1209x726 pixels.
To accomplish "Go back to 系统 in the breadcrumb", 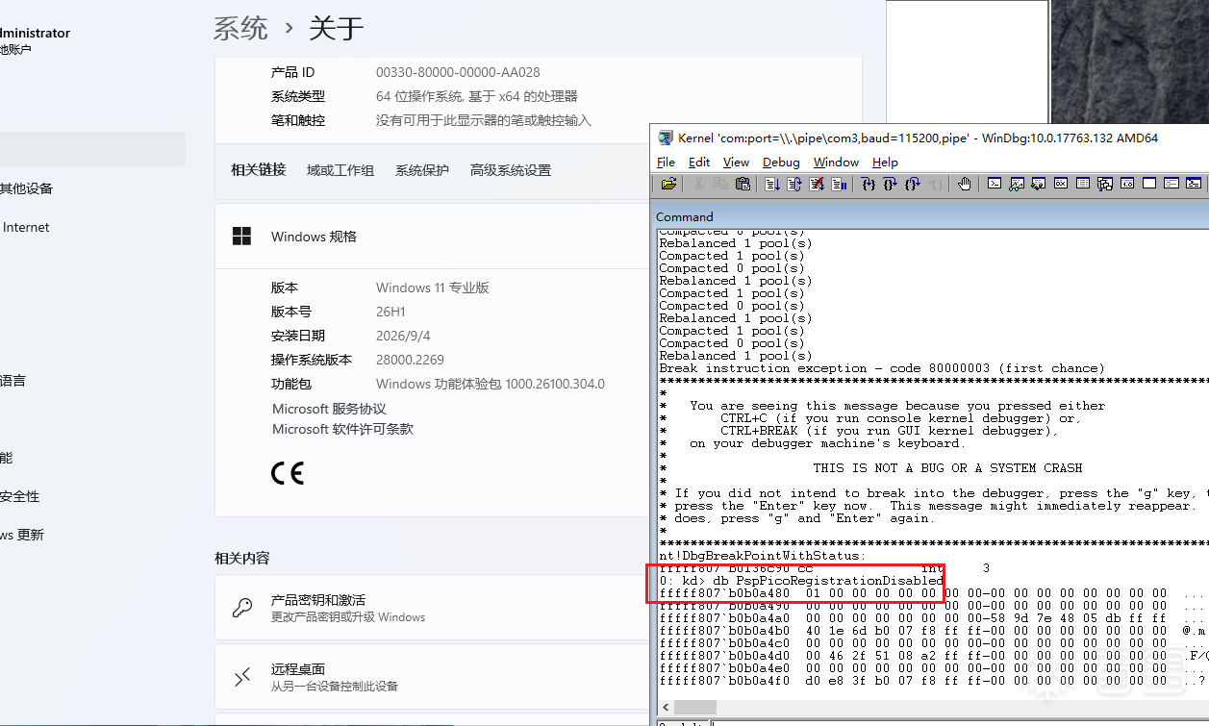I will [240, 28].
